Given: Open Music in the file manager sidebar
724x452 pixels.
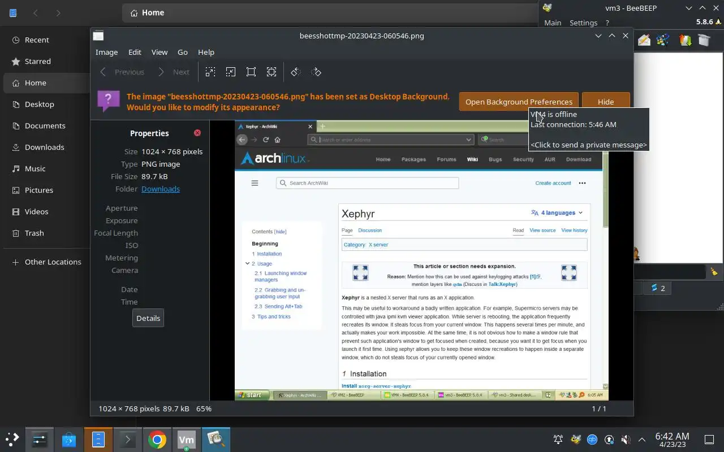Looking at the screenshot, I should coord(45,168).
